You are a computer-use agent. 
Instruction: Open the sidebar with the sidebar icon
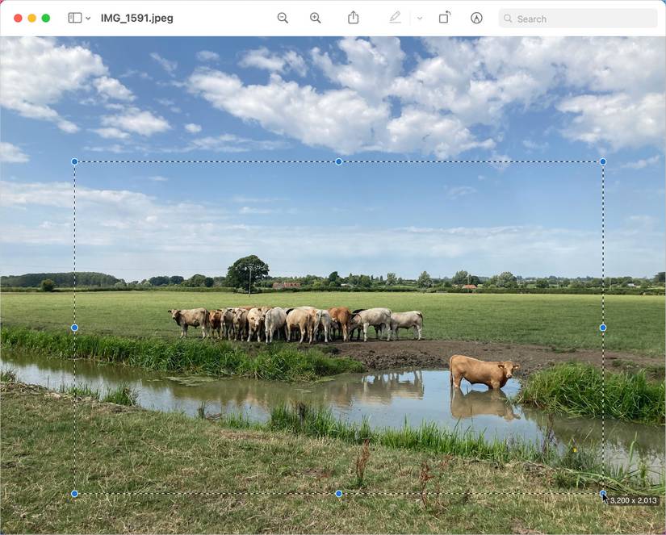pos(73,18)
